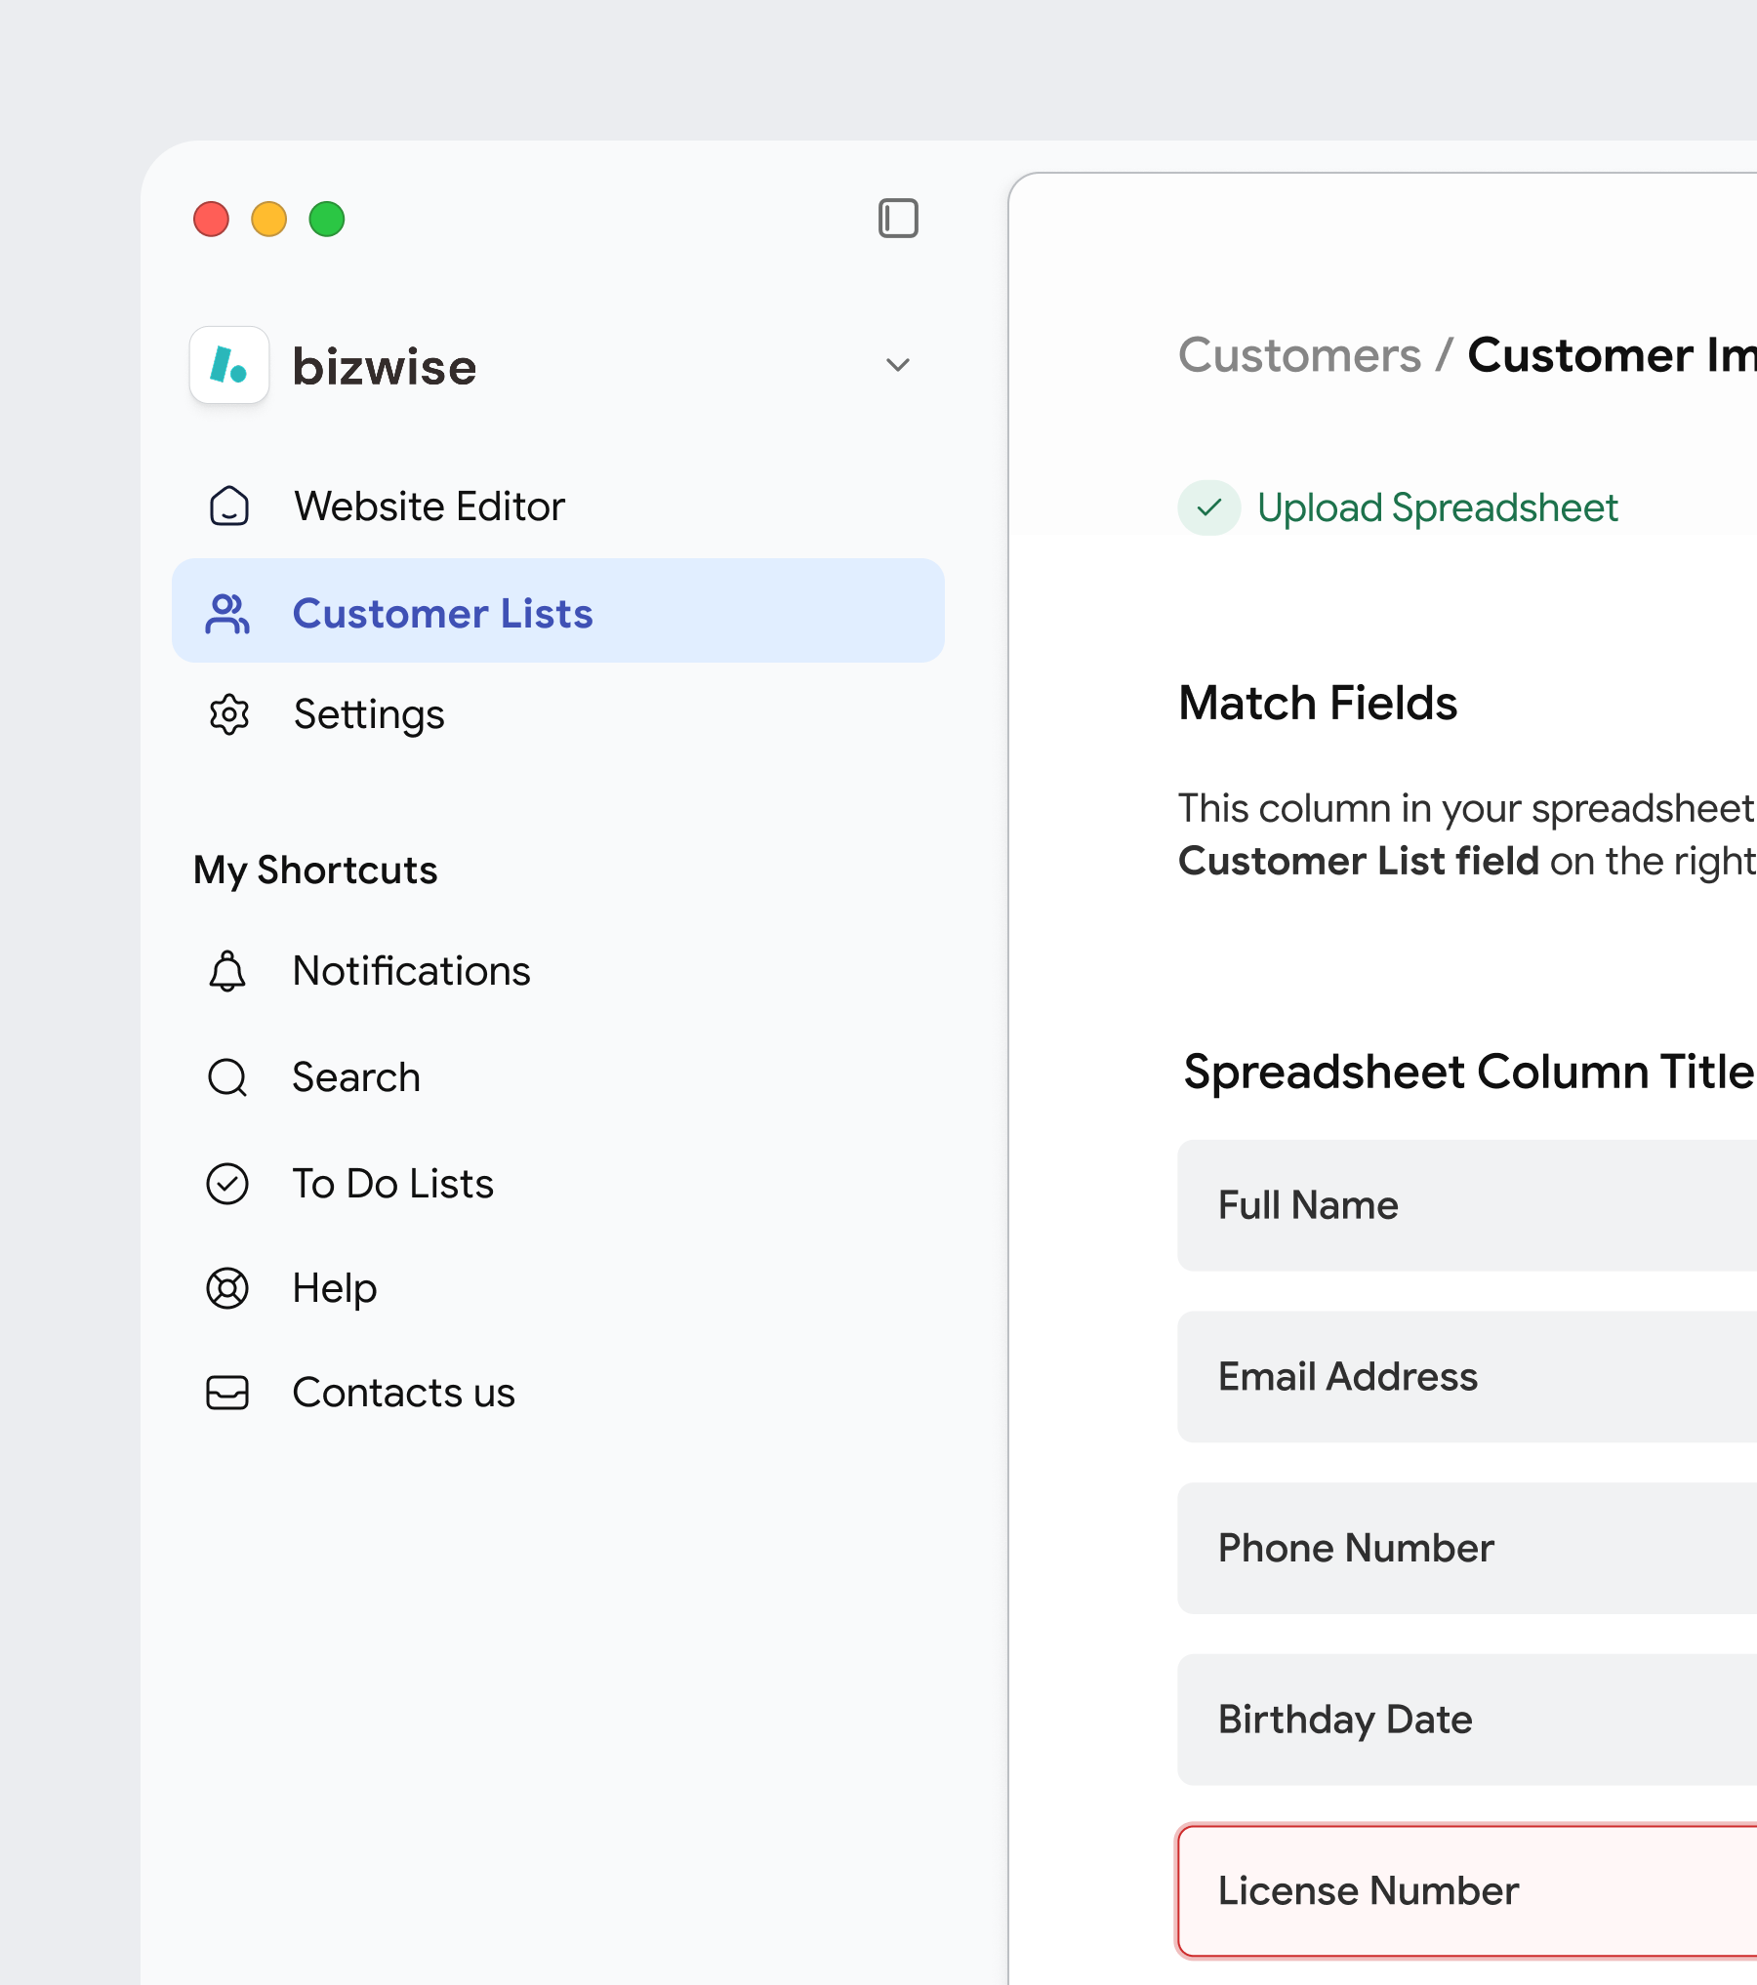The width and height of the screenshot is (1757, 1985).
Task: Open the Customer Lists navigation entry
Action: click(442, 613)
